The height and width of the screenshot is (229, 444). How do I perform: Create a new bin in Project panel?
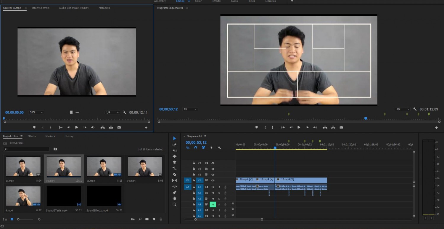(x=147, y=219)
